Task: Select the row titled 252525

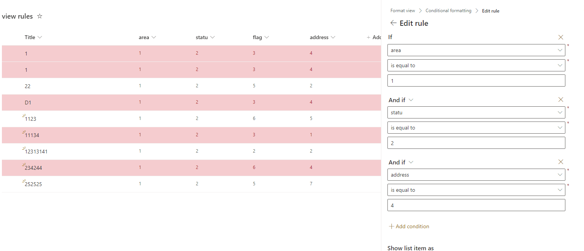Action: tap(191, 184)
